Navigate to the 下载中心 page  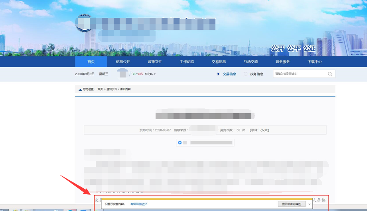point(314,62)
